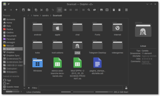Select file pagina_stampa_etichette.odt
The height and width of the screenshot is (97, 161).
pos(97,66)
